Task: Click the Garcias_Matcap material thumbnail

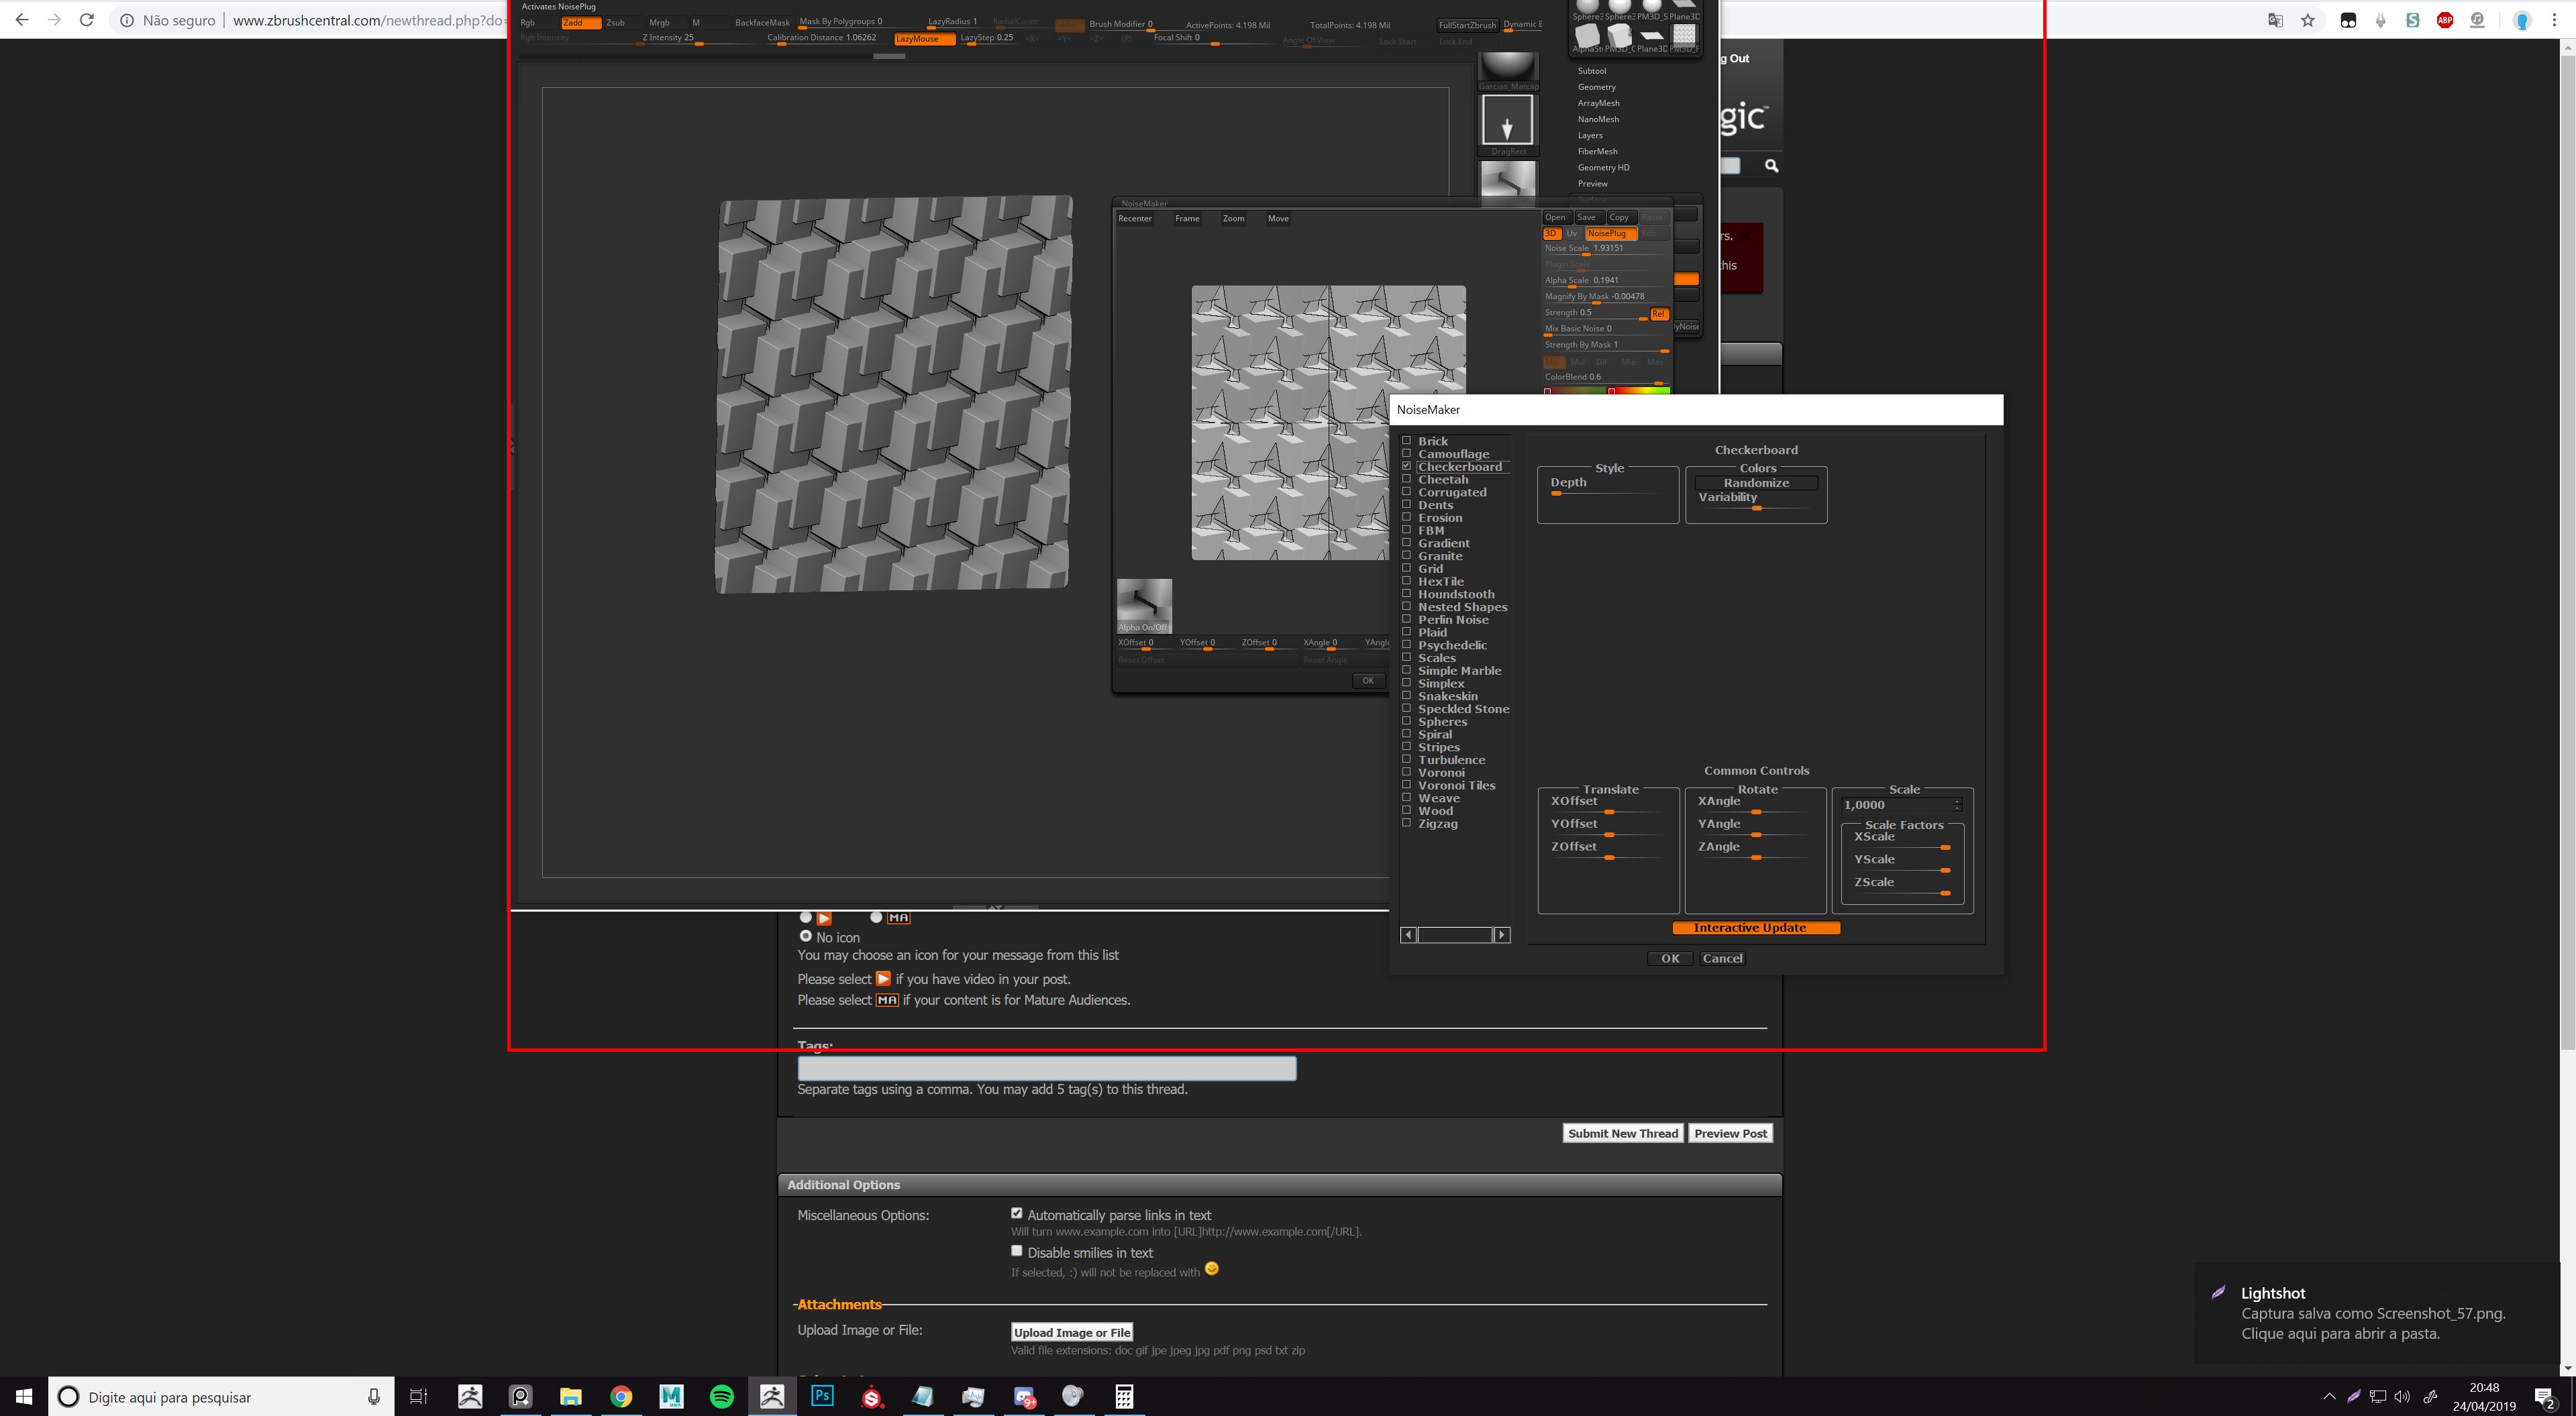Action: coord(1507,72)
